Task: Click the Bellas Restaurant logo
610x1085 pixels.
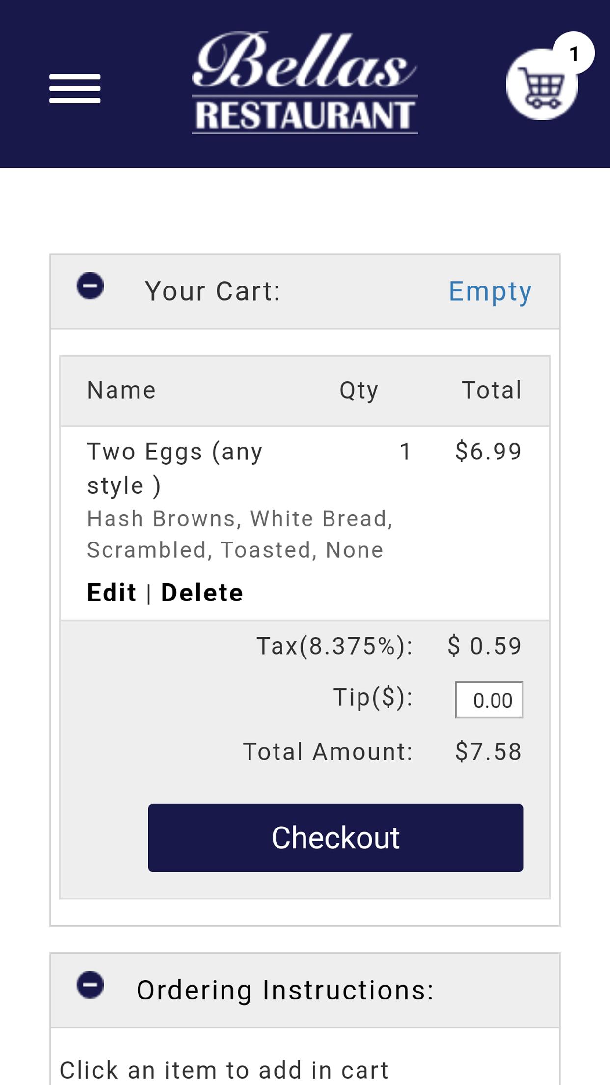Action: 305,83
